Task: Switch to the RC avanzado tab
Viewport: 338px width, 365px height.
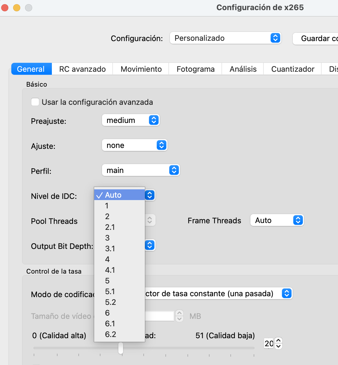Action: 82,69
